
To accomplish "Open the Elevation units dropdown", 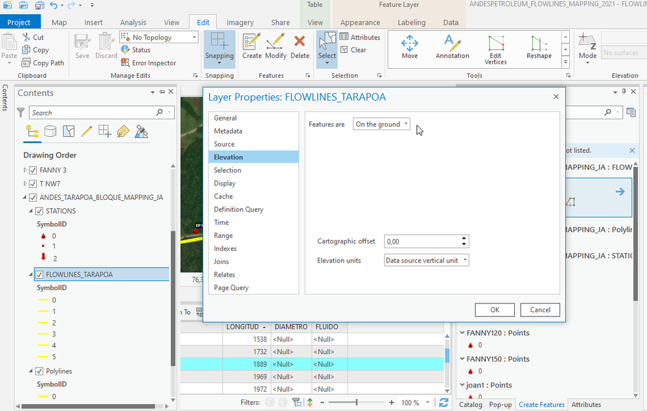I will click(426, 261).
